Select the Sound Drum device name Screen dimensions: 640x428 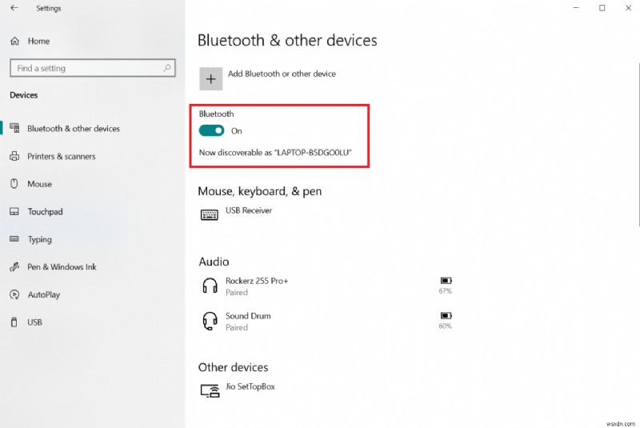click(248, 316)
